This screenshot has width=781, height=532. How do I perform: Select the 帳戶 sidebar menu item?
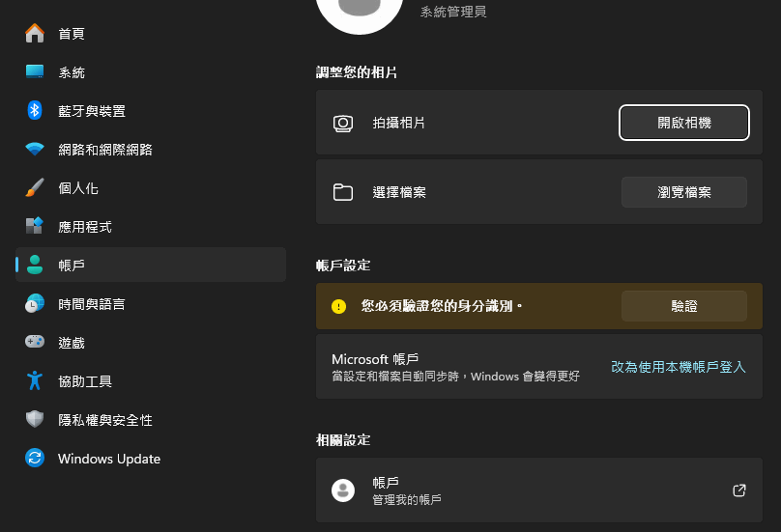tap(151, 265)
